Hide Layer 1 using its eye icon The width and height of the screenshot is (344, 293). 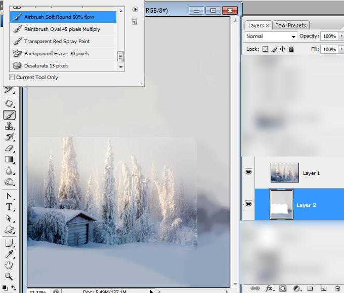[248, 173]
